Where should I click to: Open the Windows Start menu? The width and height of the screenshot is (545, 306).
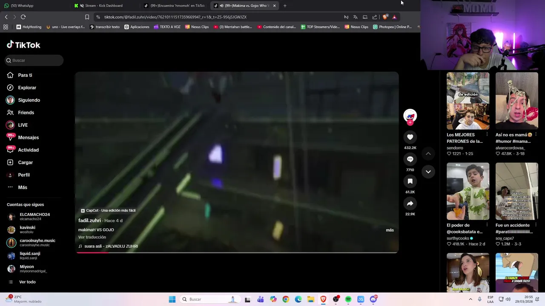(x=172, y=299)
